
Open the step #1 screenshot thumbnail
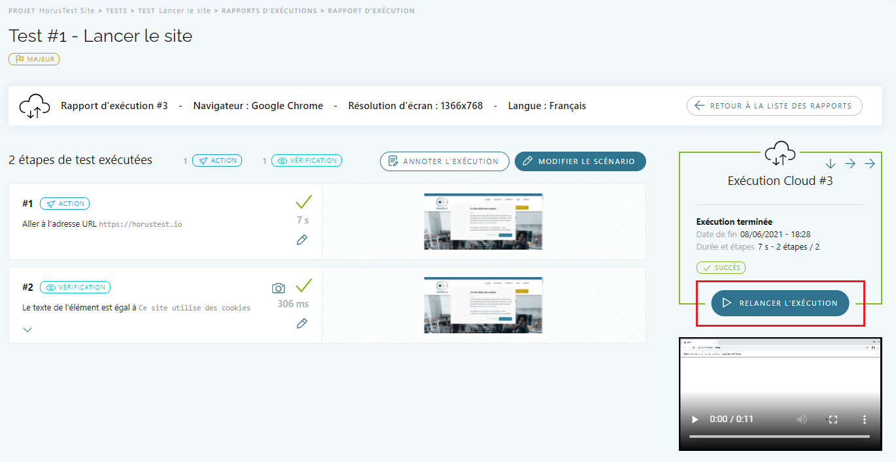point(483,221)
